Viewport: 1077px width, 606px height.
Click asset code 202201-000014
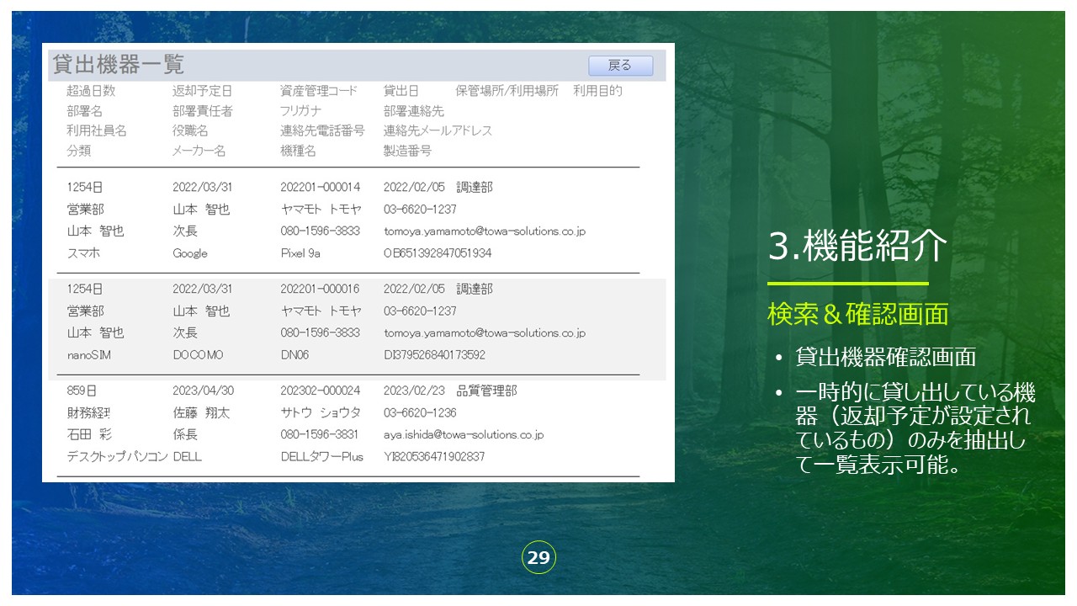320,188
